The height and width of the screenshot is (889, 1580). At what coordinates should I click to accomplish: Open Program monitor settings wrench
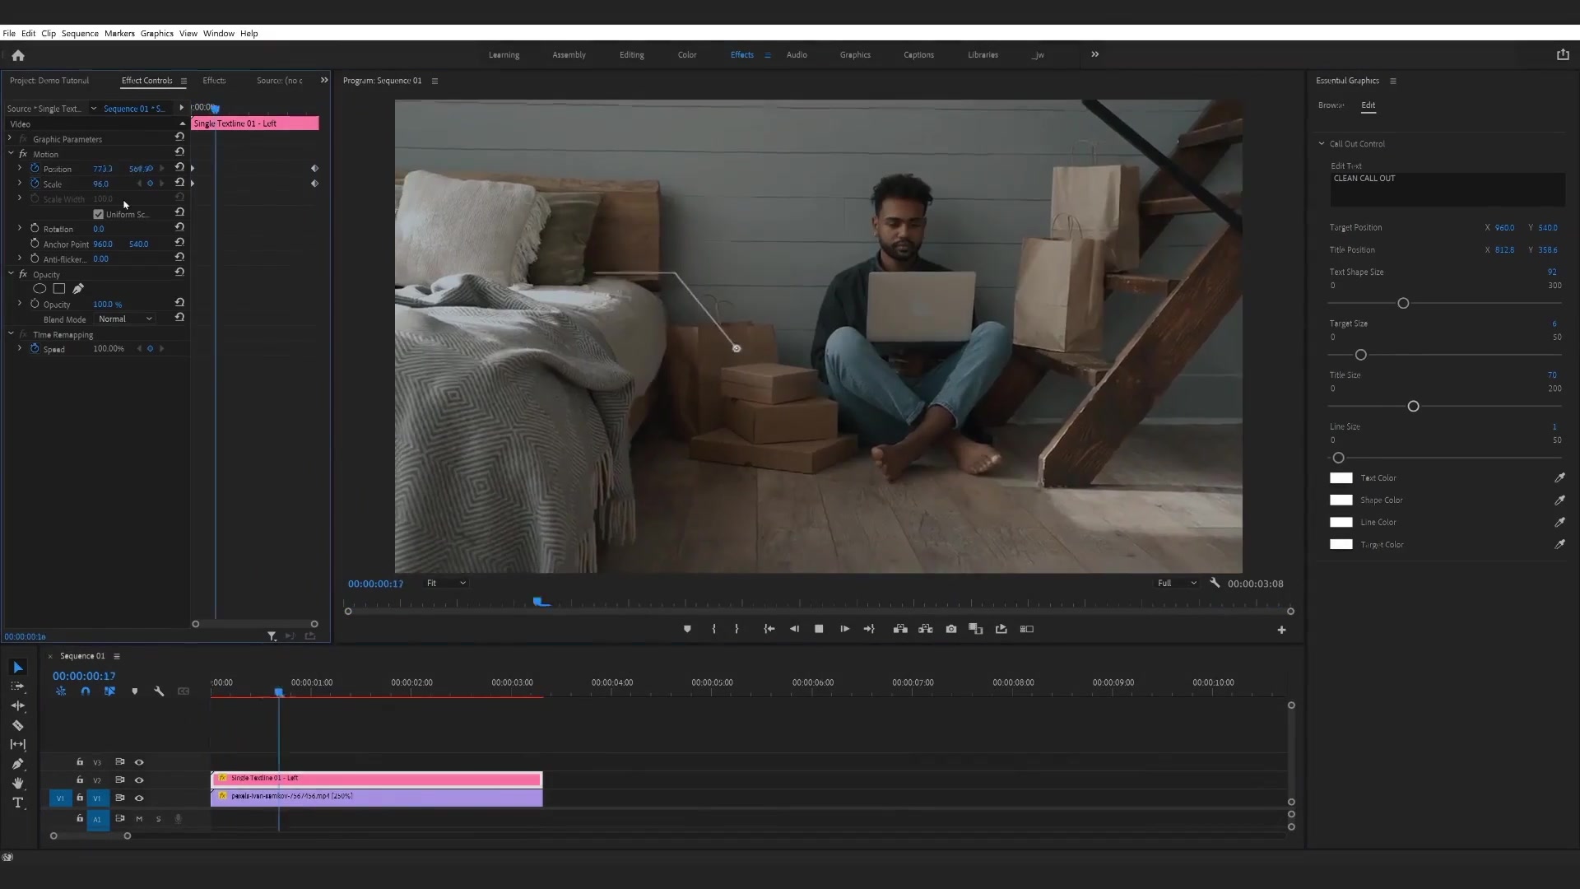(x=1215, y=583)
